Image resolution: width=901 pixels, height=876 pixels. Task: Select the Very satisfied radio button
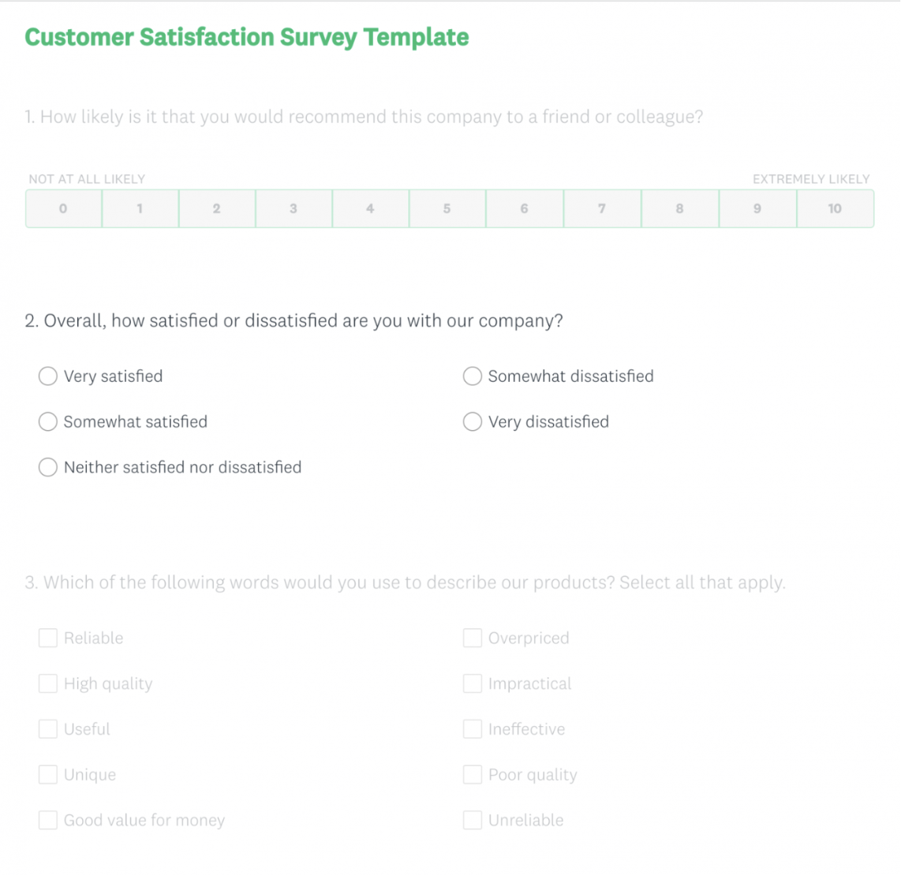[48, 376]
